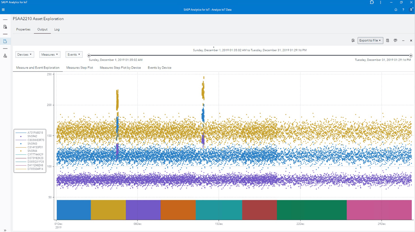Switch to the Log tab
Image resolution: width=415 pixels, height=232 pixels.
pos(57,29)
